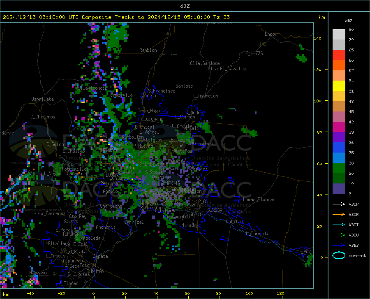Viewport: 370px width, 299px height.
Task: Click the 'Encon' map label
Action: tap(271, 34)
